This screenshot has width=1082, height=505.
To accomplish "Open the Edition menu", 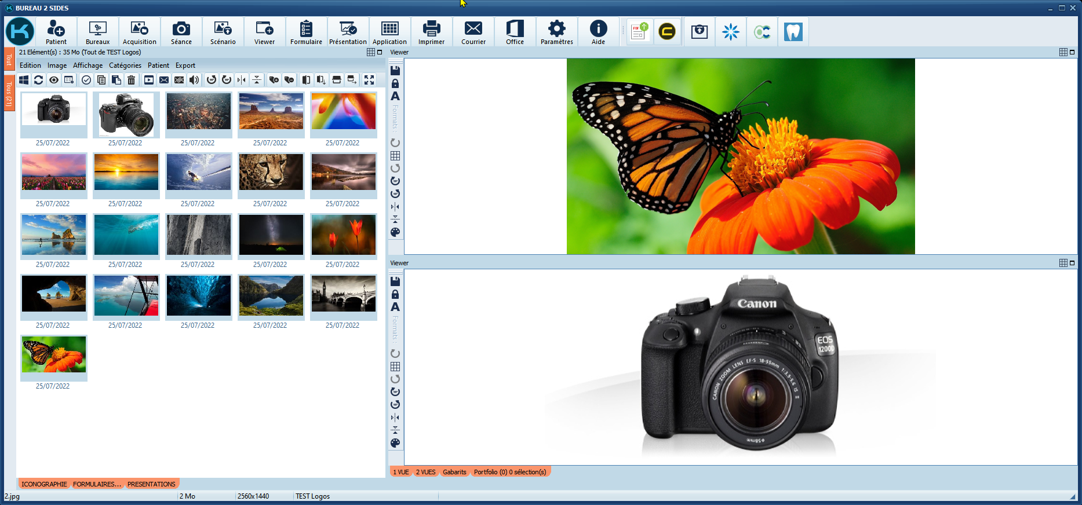I will (30, 65).
